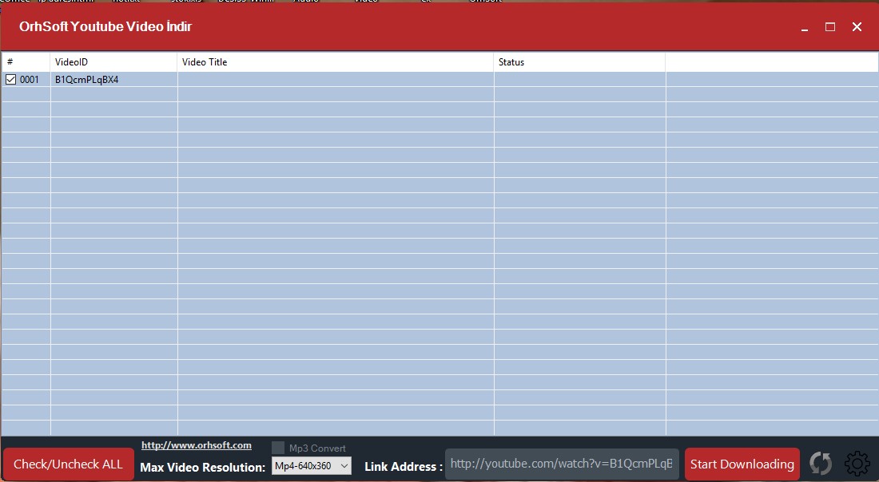
Task: Uncheck the checkbox for row 0001
Action: pyautogui.click(x=11, y=80)
